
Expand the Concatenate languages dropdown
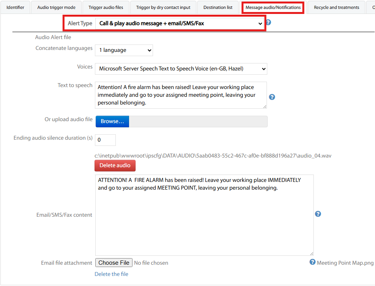tap(124, 50)
